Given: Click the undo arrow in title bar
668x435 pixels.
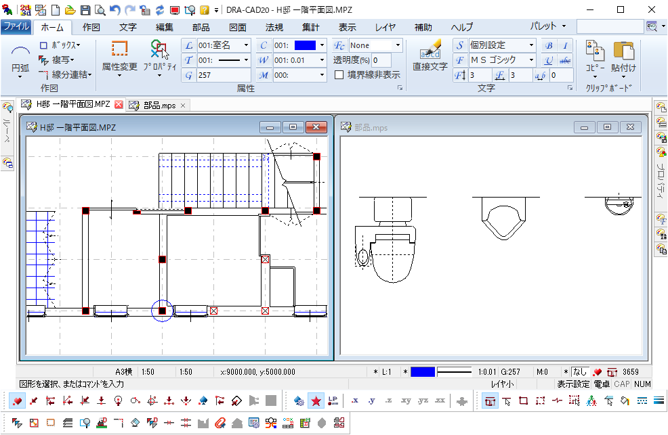Looking at the screenshot, I should click(x=114, y=10).
